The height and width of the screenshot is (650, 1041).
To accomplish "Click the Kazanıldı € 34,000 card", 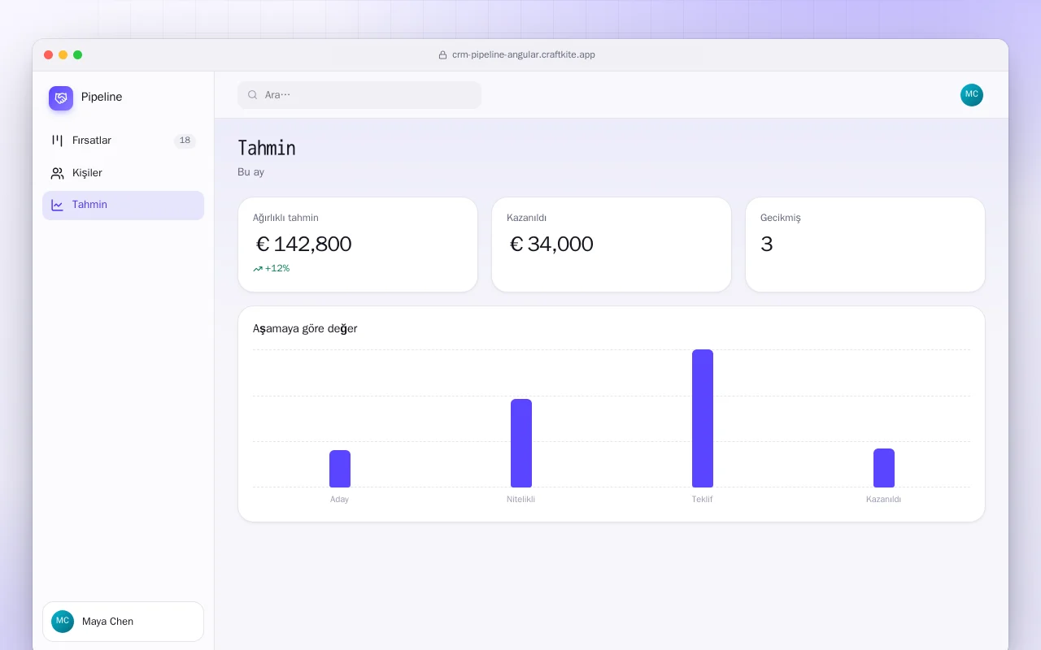I will (612, 245).
